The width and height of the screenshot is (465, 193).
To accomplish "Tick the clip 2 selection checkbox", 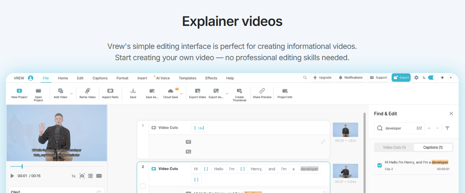I will tap(143, 186).
